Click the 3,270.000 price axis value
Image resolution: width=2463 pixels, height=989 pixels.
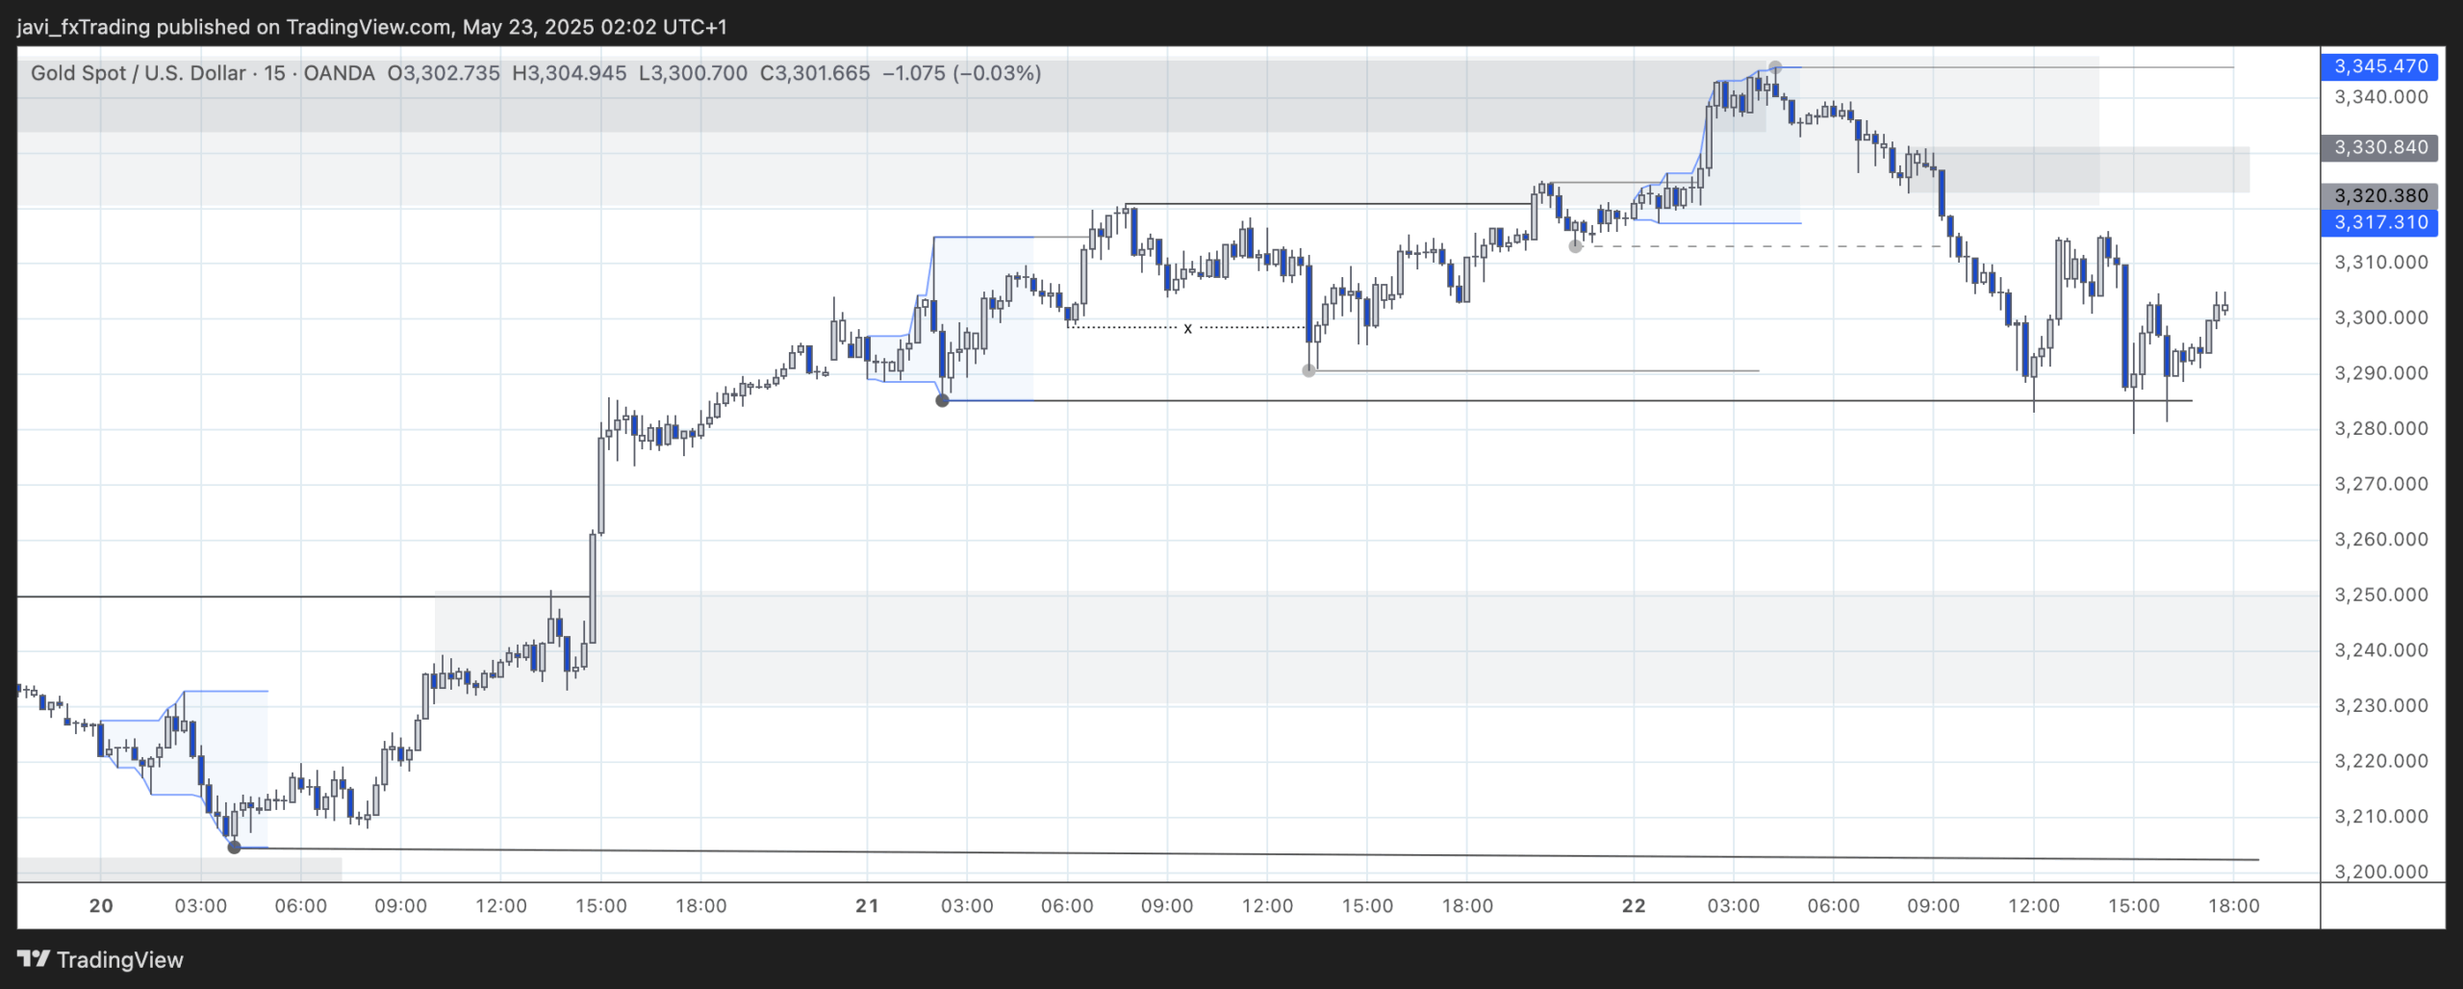[x=2381, y=484]
